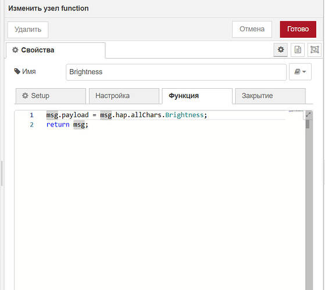Screen dimensions: 325x290
Task: Click the gear icon beside Свойства
Action: tap(15, 50)
